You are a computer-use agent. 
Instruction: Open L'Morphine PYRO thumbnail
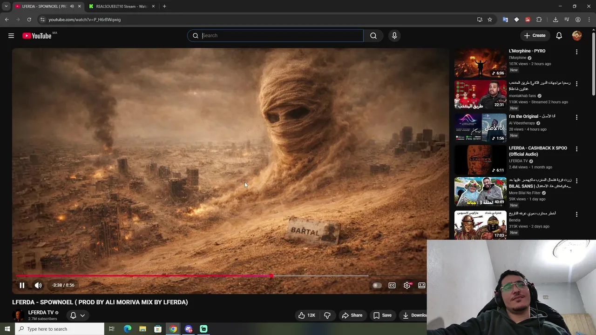pos(480,63)
